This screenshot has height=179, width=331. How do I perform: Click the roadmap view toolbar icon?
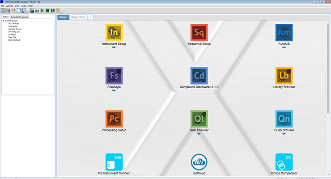(3, 11)
